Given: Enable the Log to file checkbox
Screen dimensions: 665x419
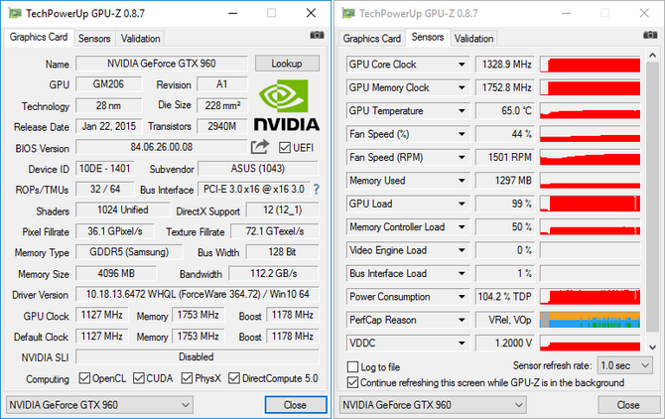Looking at the screenshot, I should click(352, 366).
